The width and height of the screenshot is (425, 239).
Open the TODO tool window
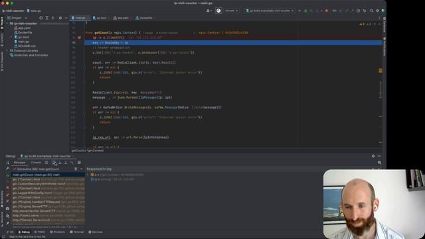click(x=40, y=232)
